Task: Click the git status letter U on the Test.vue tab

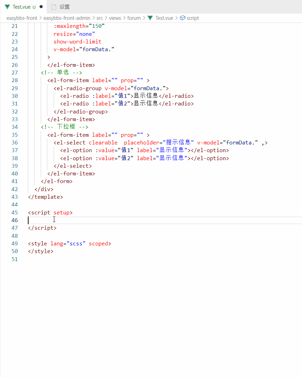Action: [34, 7]
